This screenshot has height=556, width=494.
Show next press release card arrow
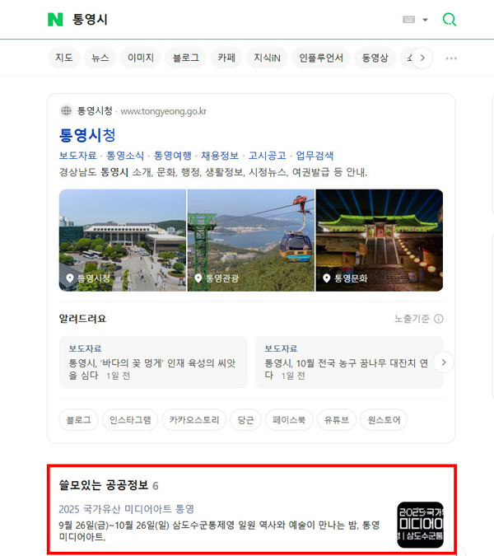(x=443, y=362)
